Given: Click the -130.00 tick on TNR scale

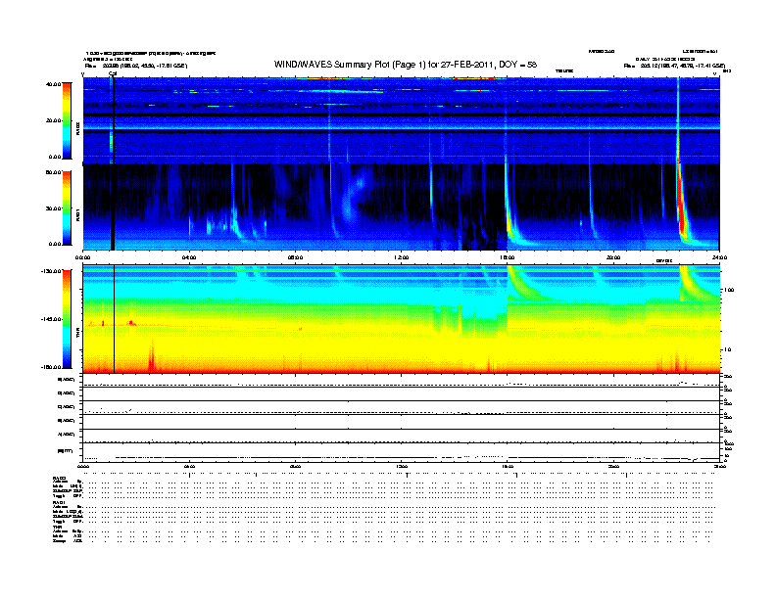Looking at the screenshot, I should tap(51, 271).
